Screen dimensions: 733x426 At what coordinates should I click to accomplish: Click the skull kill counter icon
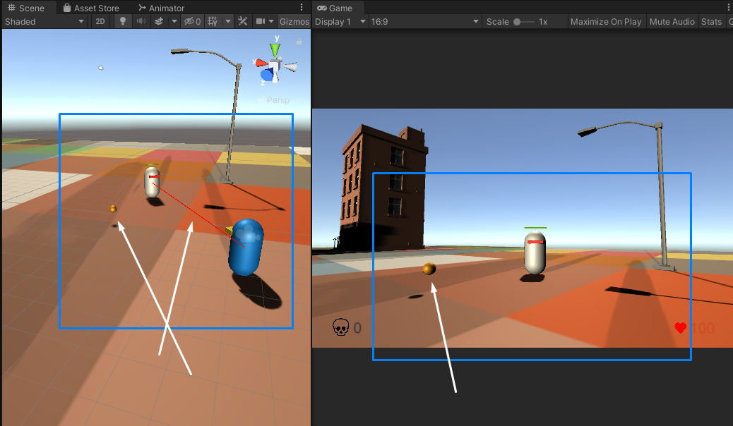click(341, 327)
